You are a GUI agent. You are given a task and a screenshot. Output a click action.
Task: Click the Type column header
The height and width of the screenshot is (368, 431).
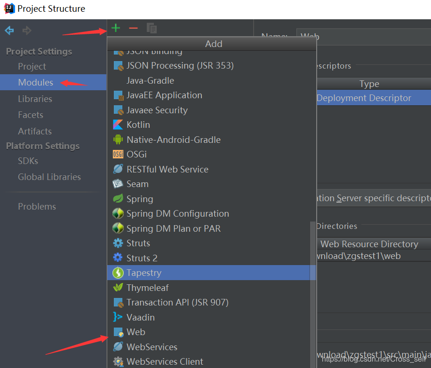click(x=369, y=84)
